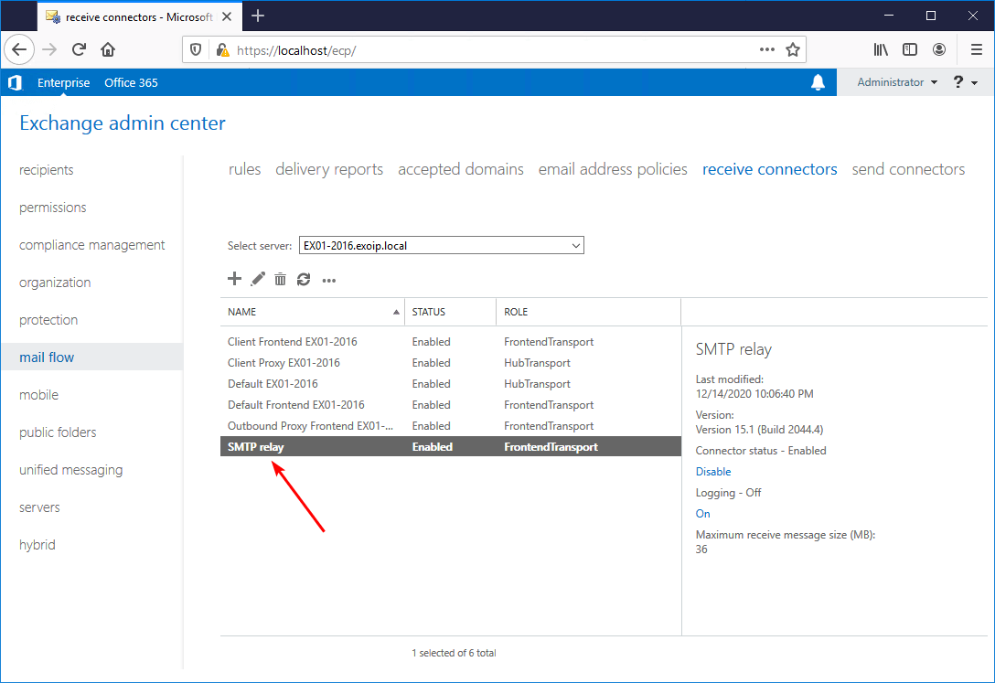Open the notification bell

pyautogui.click(x=818, y=82)
